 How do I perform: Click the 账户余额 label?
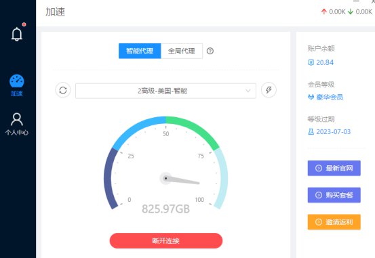(321, 49)
